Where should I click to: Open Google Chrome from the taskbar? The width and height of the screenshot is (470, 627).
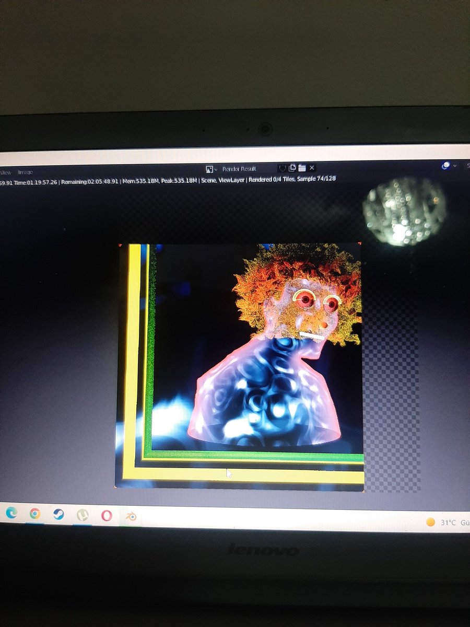[34, 516]
